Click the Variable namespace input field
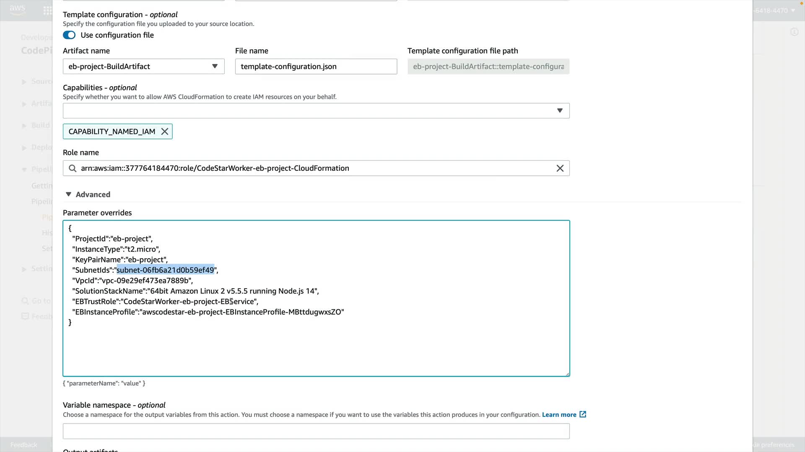This screenshot has width=805, height=452. click(316, 431)
